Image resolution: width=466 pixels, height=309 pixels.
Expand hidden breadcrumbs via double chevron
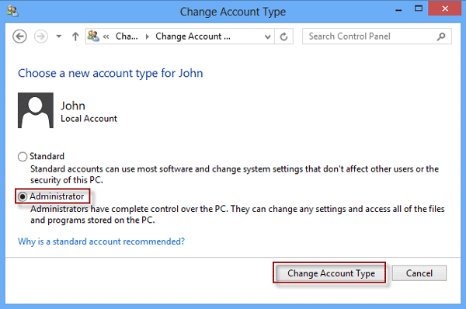(x=106, y=36)
